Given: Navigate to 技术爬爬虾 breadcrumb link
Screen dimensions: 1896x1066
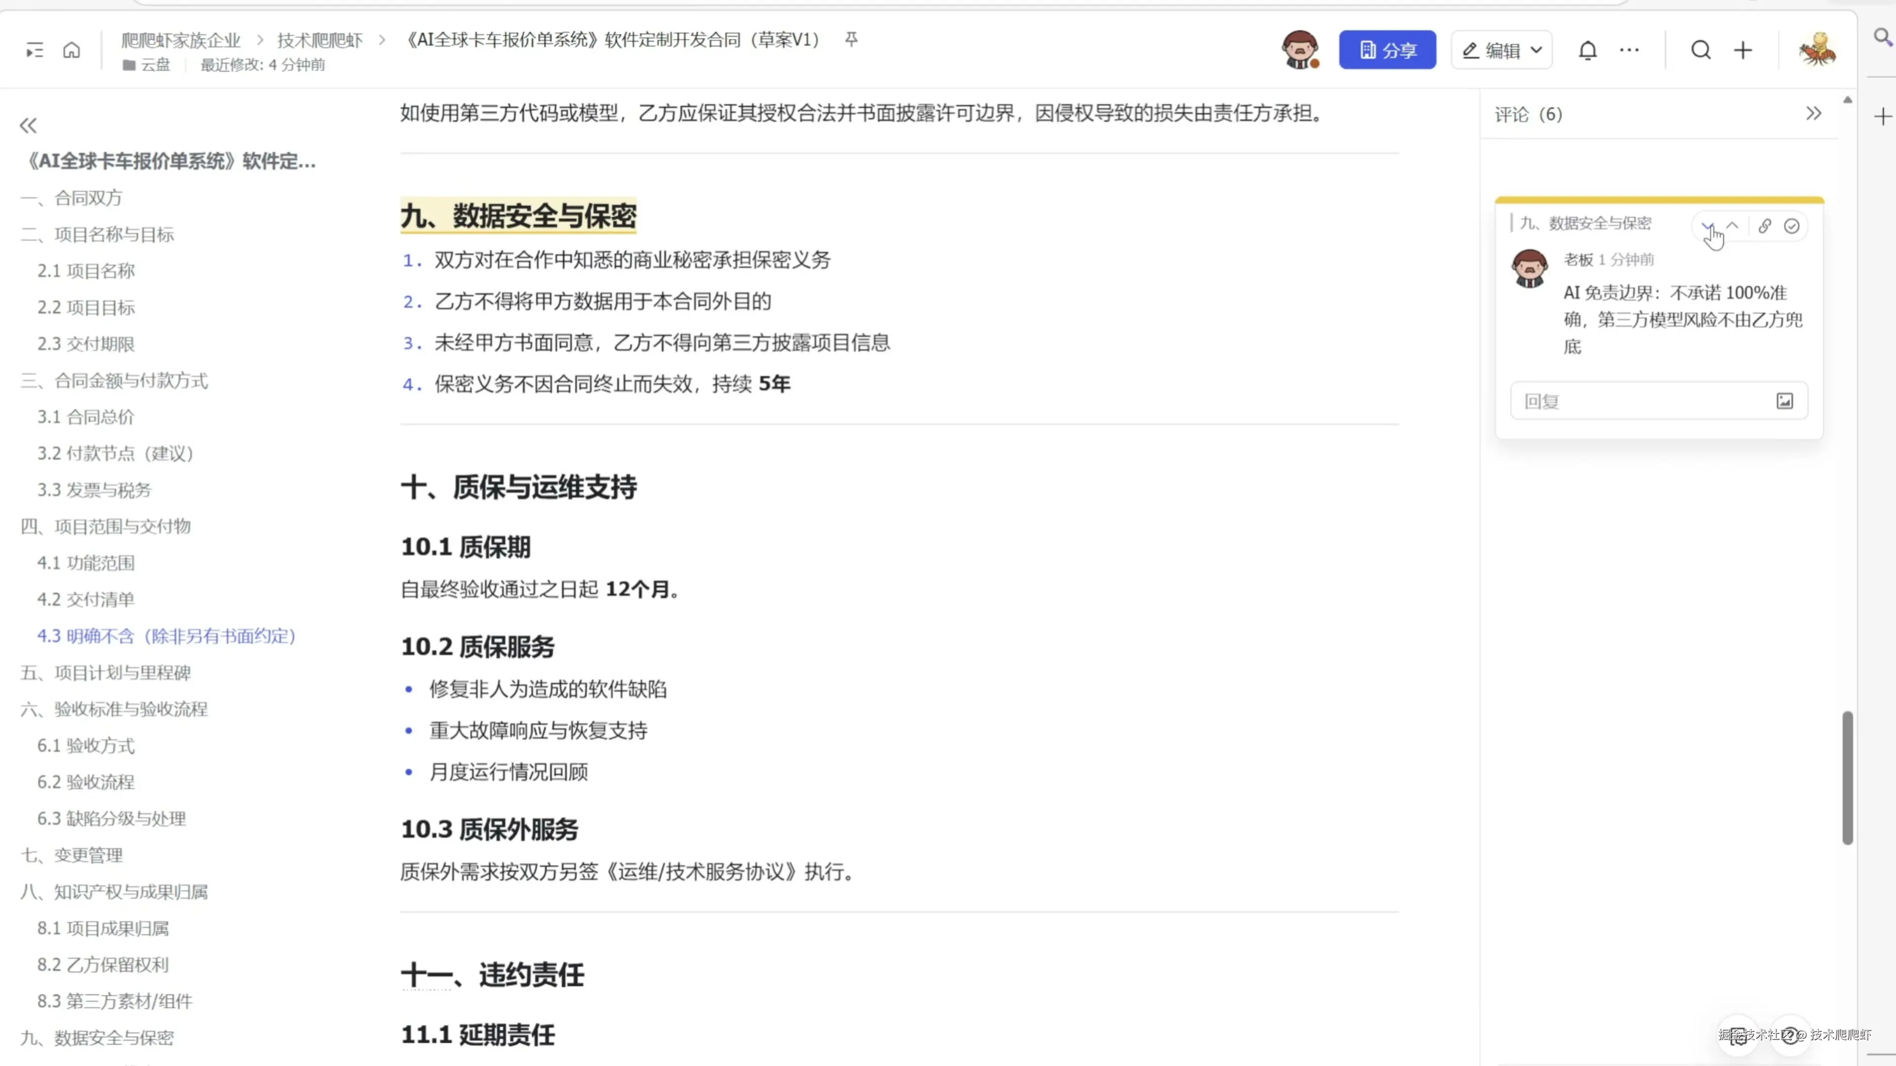Looking at the screenshot, I should coord(320,39).
